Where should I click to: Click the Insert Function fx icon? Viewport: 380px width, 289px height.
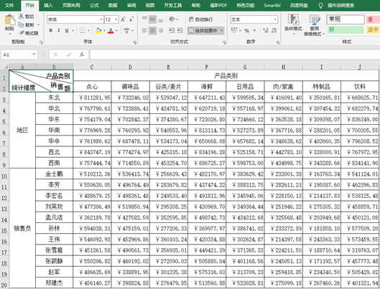pyautogui.click(x=82, y=55)
